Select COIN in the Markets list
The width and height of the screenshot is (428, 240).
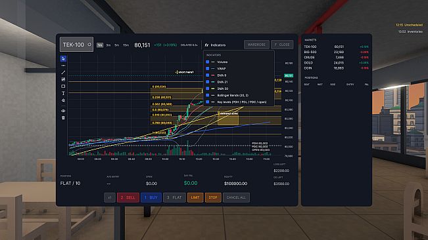(x=337, y=68)
